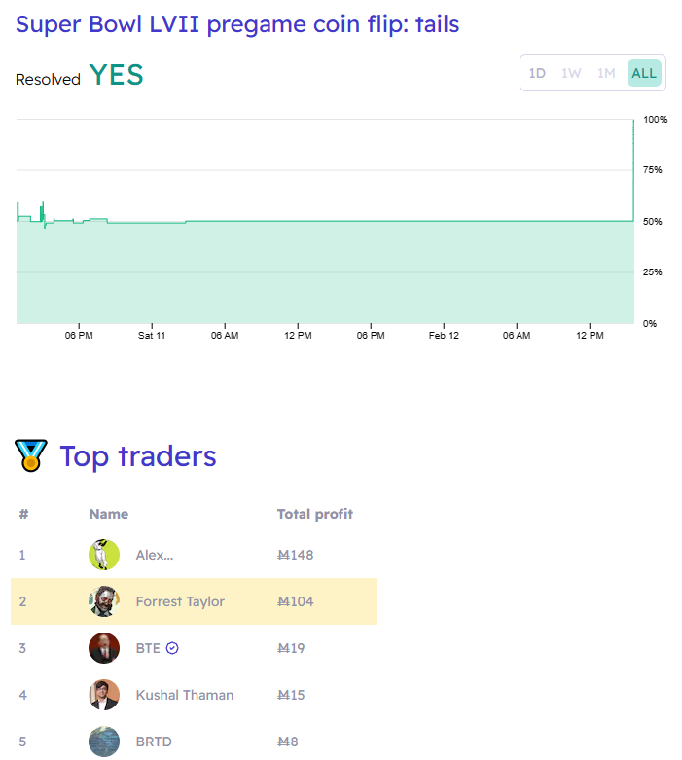This screenshot has width=682, height=760.
Task: Click Forrest Taylor's name link
Action: [180, 601]
